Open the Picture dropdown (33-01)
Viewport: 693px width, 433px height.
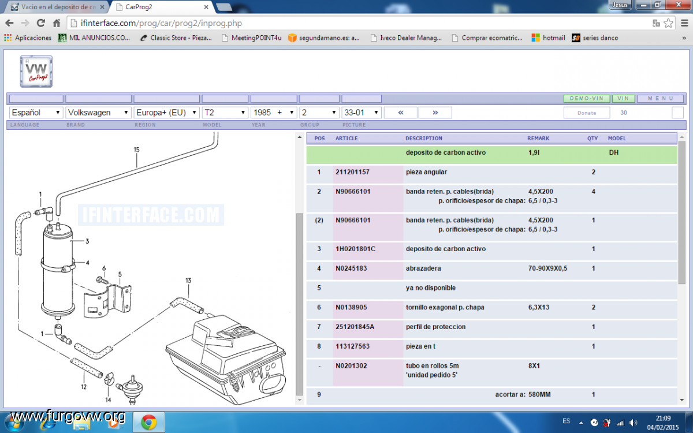(x=362, y=113)
